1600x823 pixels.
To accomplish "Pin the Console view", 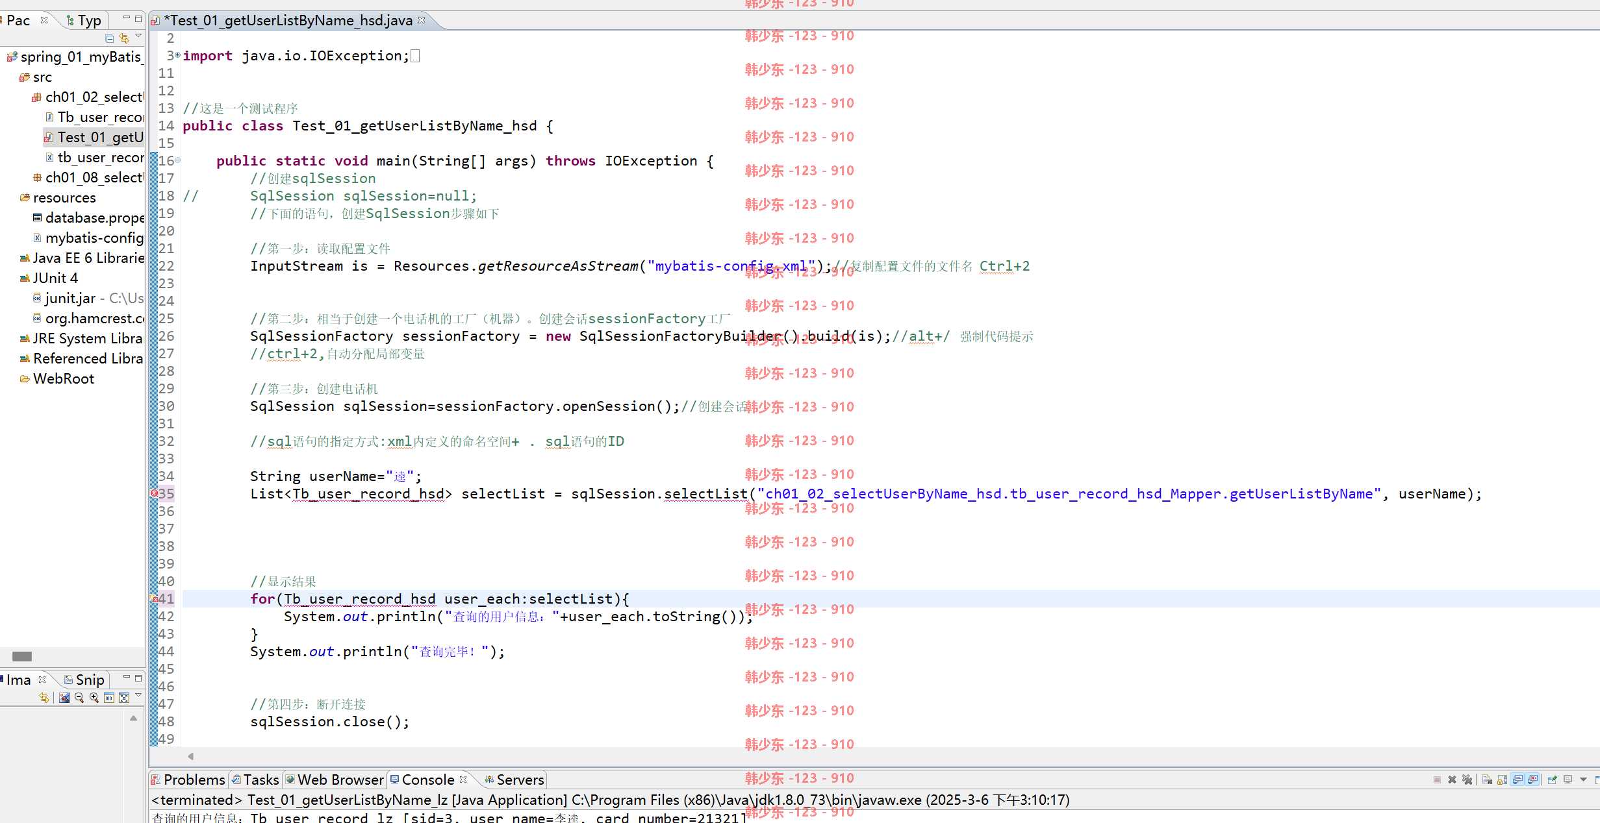I will [1552, 780].
